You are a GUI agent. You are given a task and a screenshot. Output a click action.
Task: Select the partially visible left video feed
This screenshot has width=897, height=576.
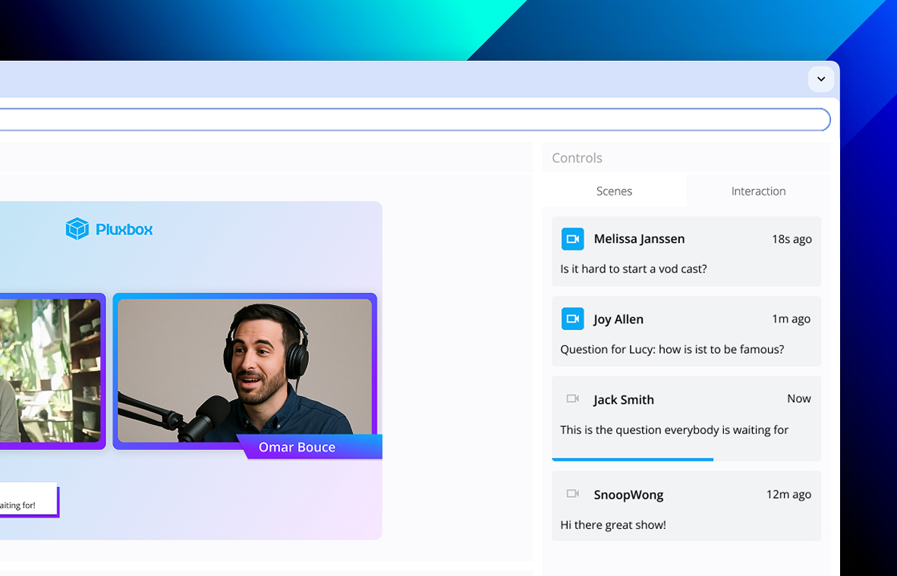click(49, 370)
